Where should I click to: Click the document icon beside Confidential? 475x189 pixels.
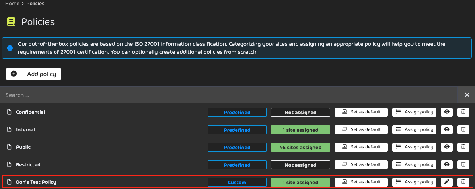click(9, 112)
